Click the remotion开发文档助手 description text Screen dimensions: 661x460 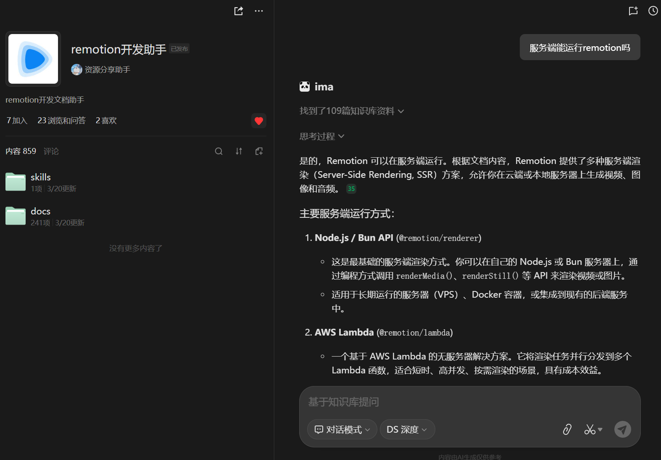[45, 100]
